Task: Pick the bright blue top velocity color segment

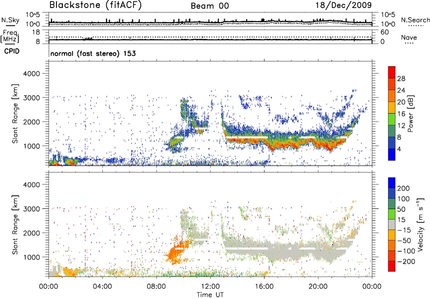Action: coord(392,183)
